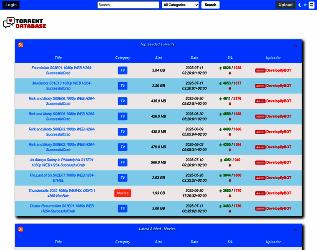317x250 pixels.
Task: Collapse the Top Seeded Torrents panel
Action: [x=295, y=46]
